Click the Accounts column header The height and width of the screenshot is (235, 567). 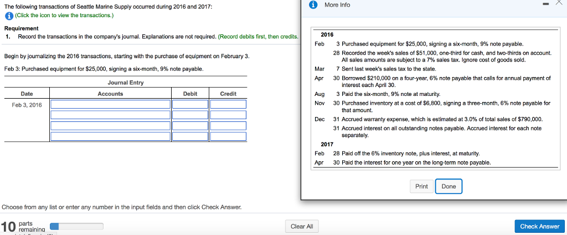point(110,94)
